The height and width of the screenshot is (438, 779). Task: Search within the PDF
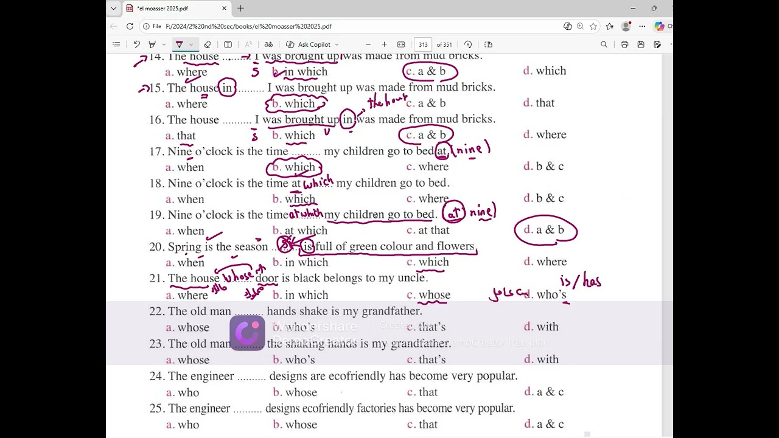[x=604, y=44]
